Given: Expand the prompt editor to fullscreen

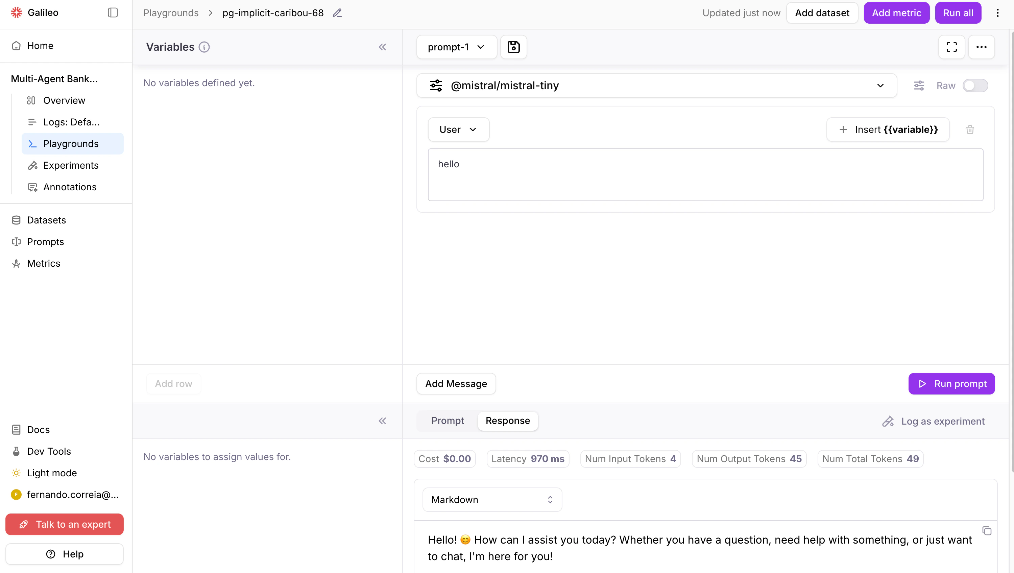Looking at the screenshot, I should tap(952, 46).
